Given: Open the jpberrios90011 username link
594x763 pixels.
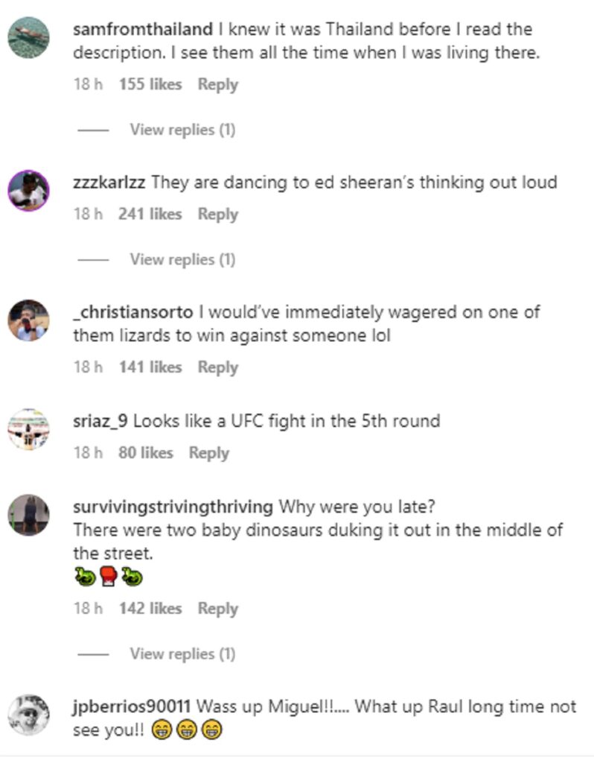Looking at the screenshot, I should coord(132,706).
